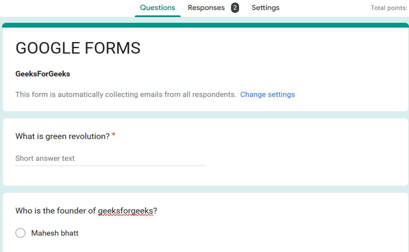409x252 pixels.
Task: Switch to the Questions tab
Action: 157,7
